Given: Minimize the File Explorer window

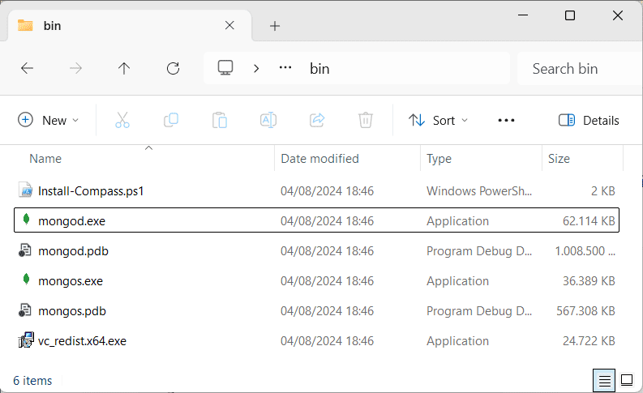Looking at the screenshot, I should 523,15.
